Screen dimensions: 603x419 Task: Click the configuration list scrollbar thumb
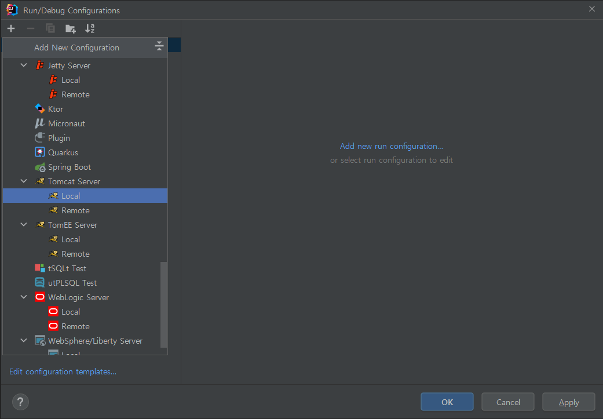163,305
